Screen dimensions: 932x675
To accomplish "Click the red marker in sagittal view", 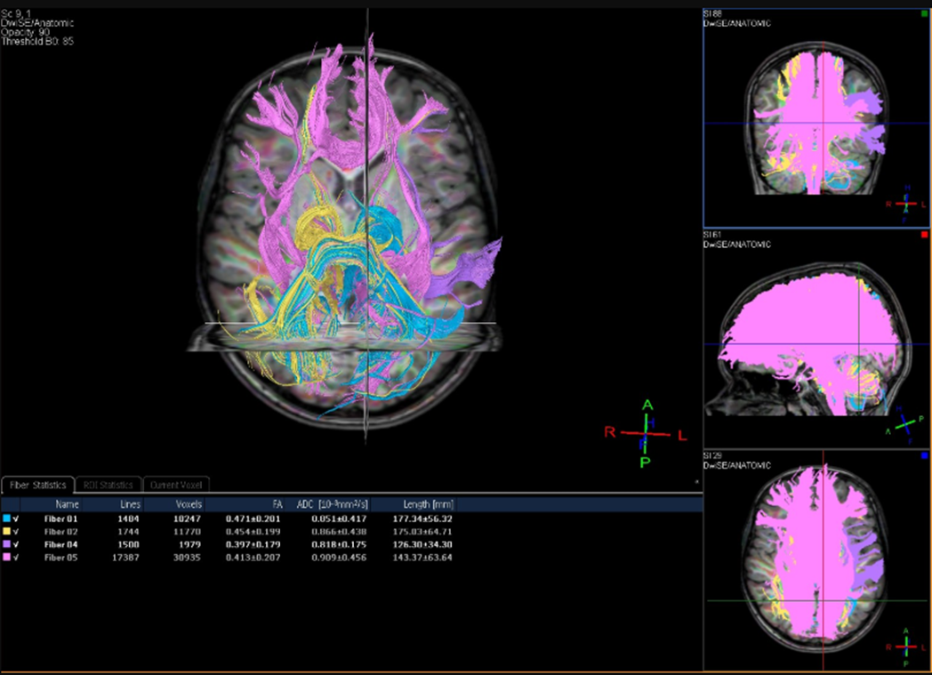I will [x=924, y=235].
